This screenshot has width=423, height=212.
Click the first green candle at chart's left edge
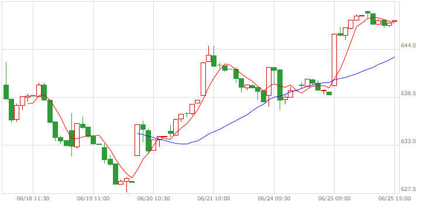coord(6,92)
